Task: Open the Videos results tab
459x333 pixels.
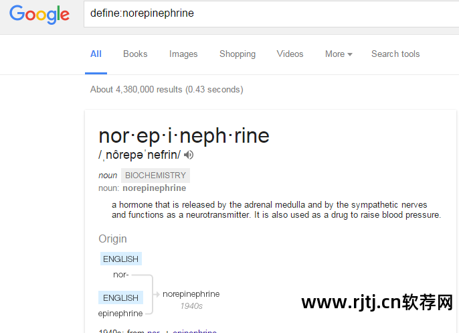Action: (290, 54)
